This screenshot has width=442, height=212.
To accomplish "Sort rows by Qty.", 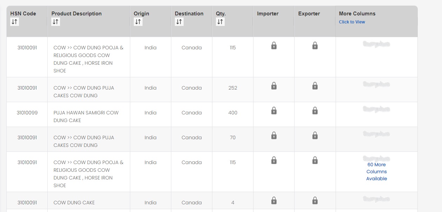I will click(x=220, y=22).
